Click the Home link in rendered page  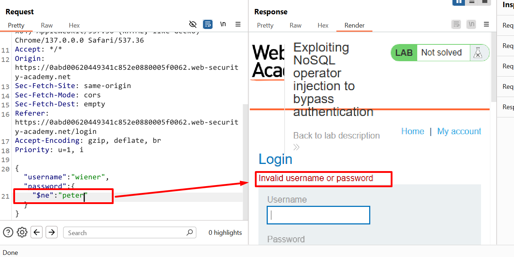click(413, 131)
